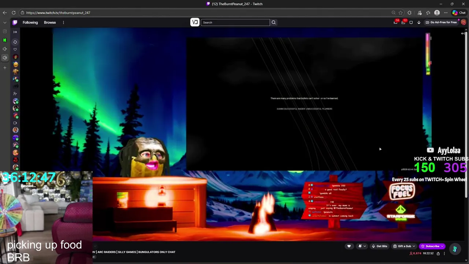Expand the followed channels sidebar arrow

point(15,32)
